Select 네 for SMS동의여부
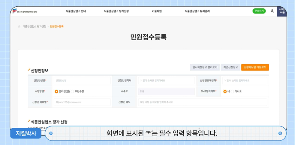295x145 pixels. point(225,91)
